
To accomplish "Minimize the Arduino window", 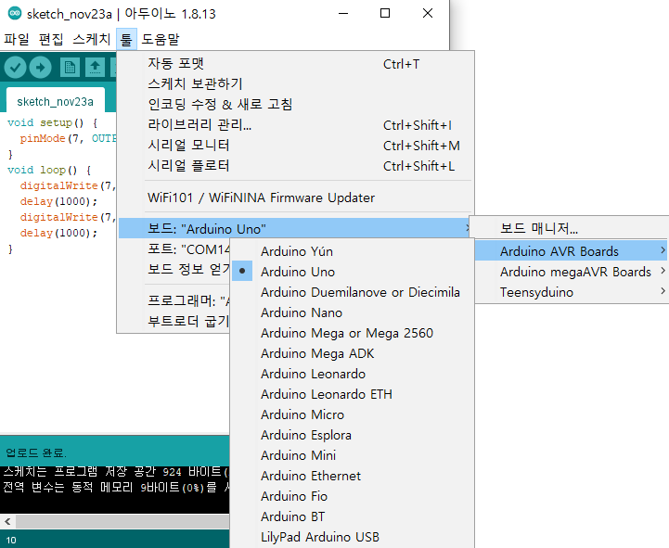I will 343,13.
